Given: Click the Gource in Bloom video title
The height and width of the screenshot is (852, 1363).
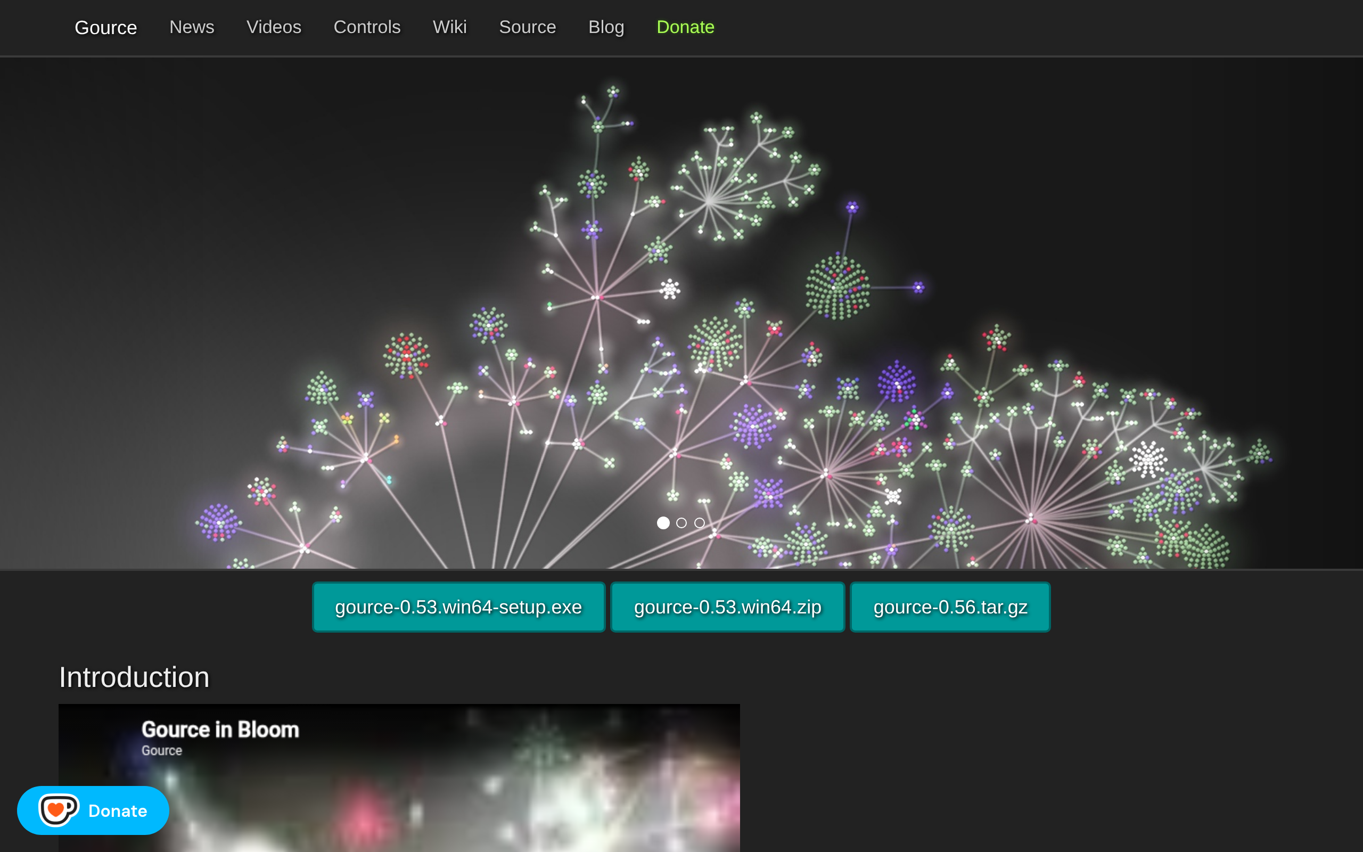Looking at the screenshot, I should (x=220, y=730).
